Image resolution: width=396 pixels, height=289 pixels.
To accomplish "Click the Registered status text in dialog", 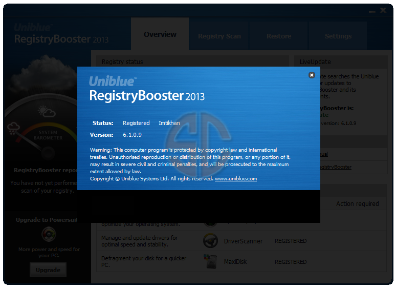I will pos(136,123).
